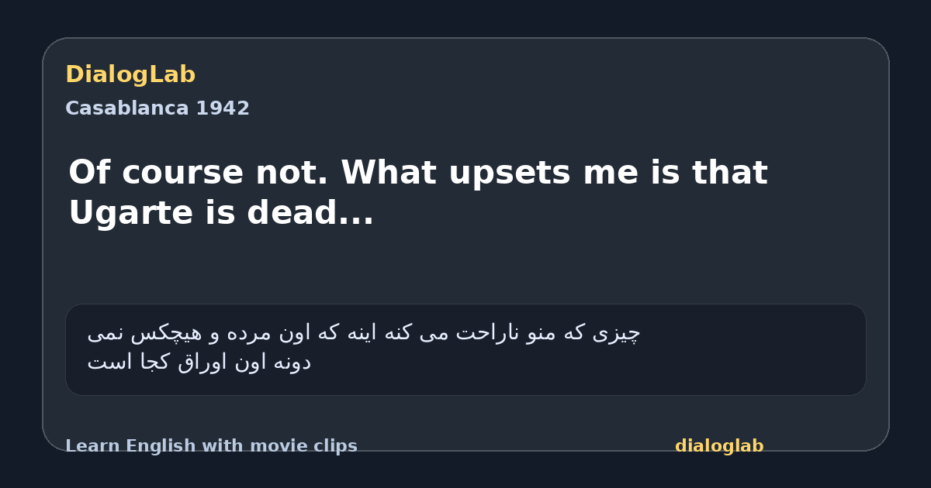Image resolution: width=931 pixels, height=488 pixels.
Task: Click the second Persian line starting with 'دونه'
Action: coord(199,363)
